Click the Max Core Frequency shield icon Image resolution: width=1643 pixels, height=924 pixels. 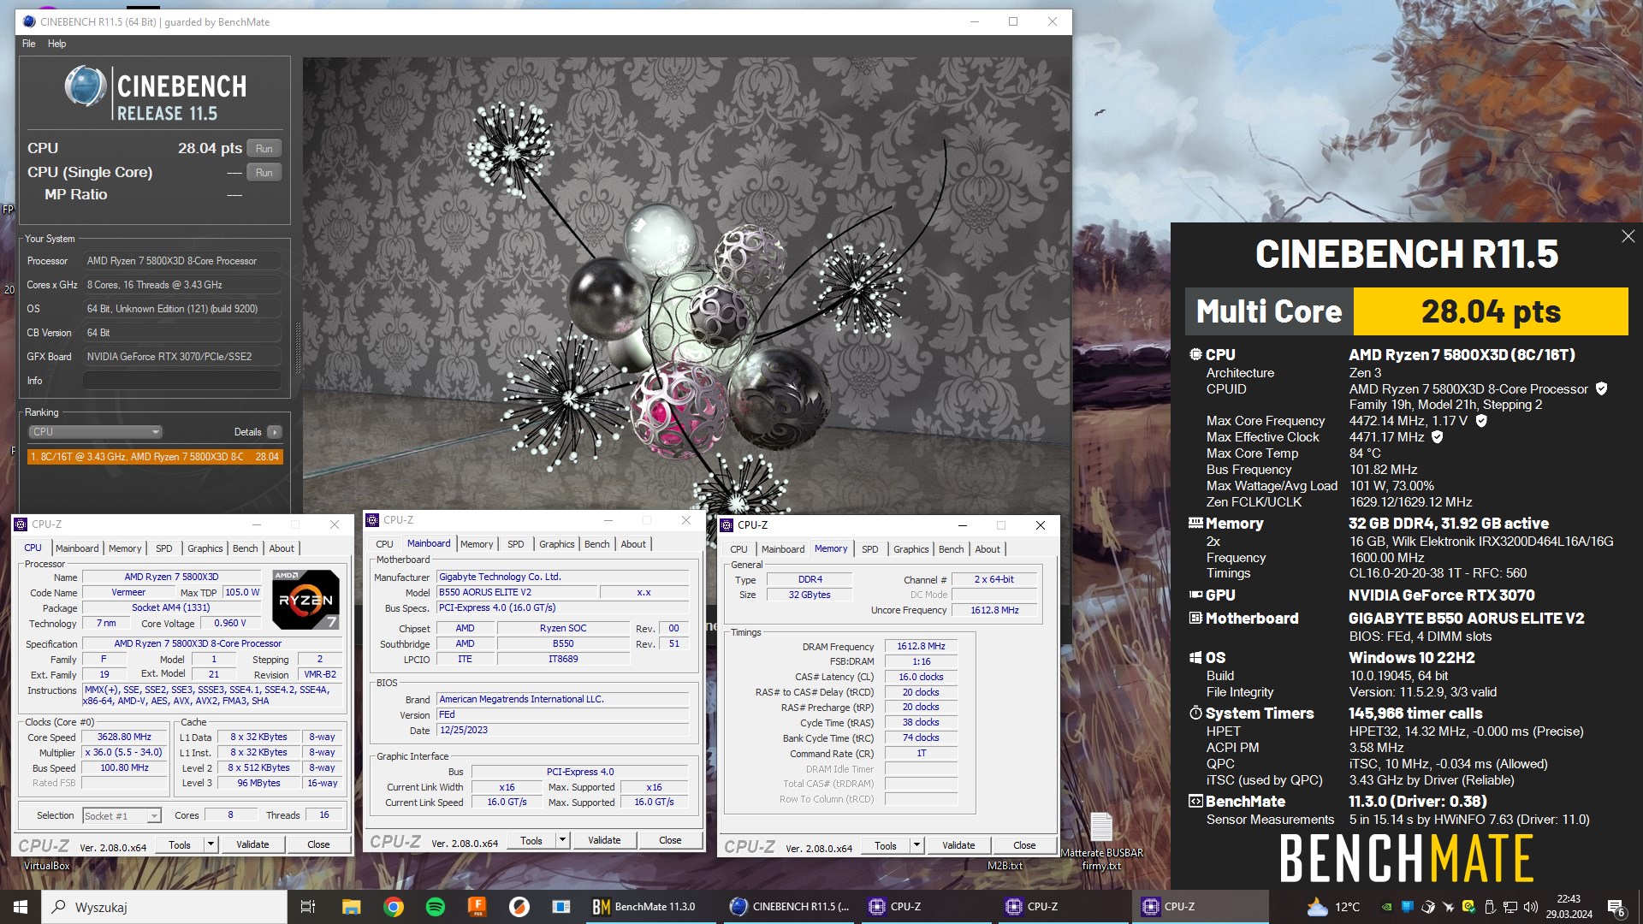tap(1481, 421)
